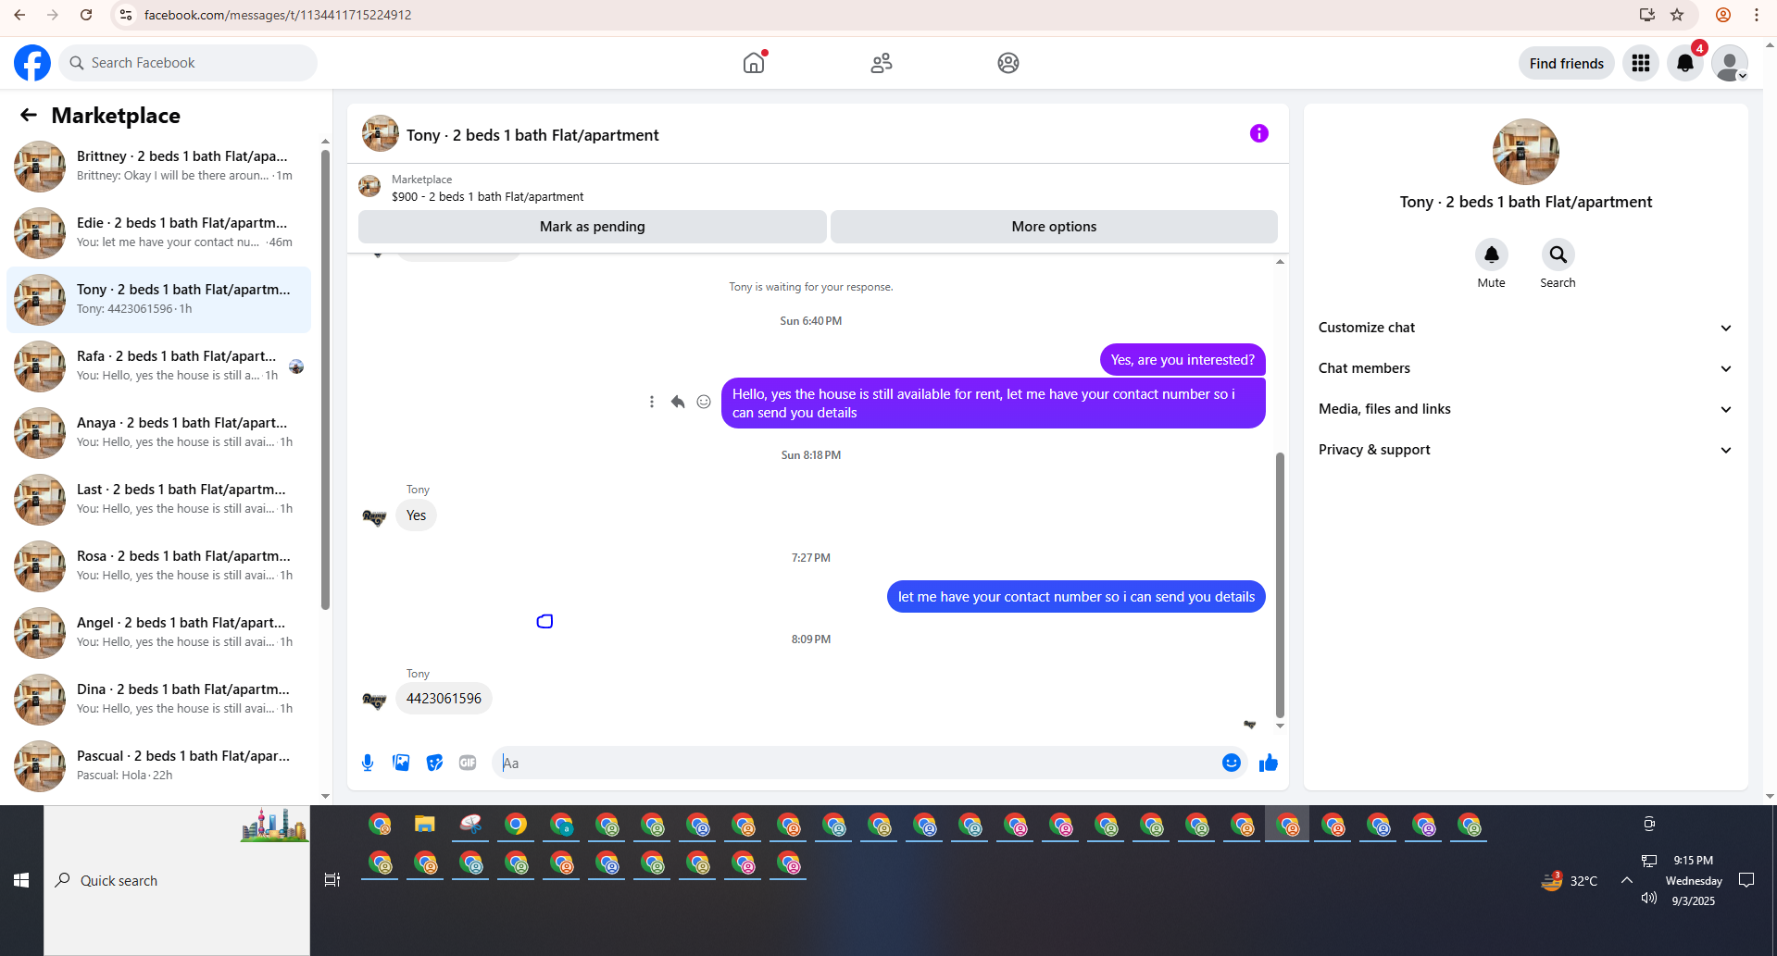
Task: Send a thumbs-up like
Action: (1269, 763)
